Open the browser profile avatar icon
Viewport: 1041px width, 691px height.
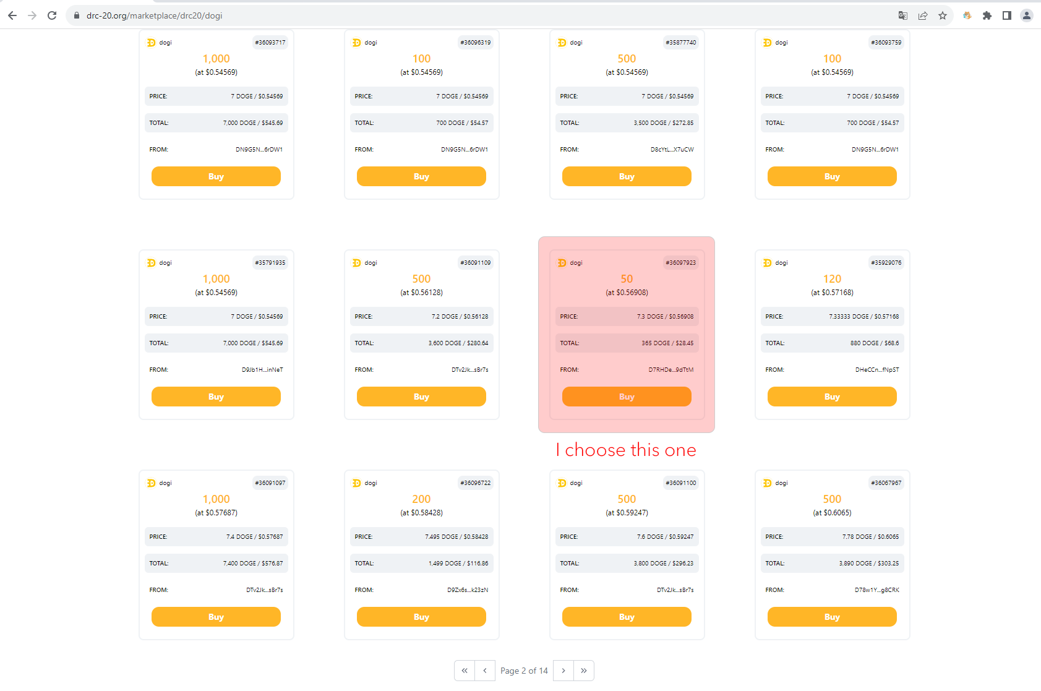pos(1026,15)
